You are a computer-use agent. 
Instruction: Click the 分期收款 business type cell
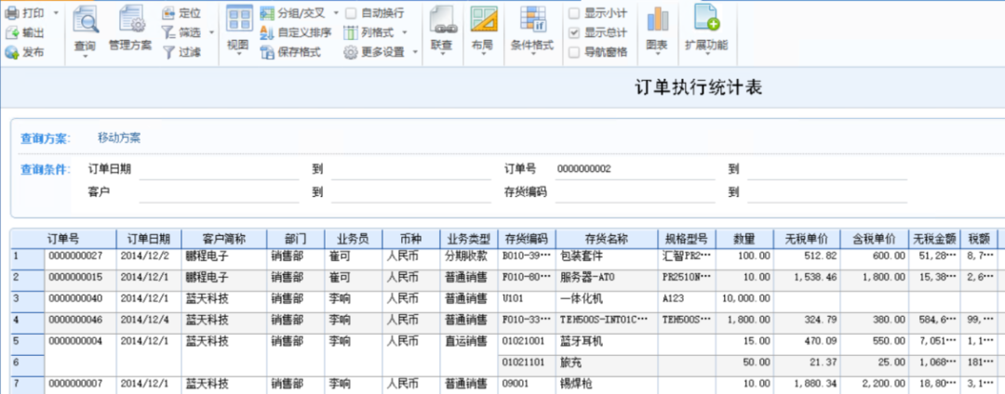468,256
